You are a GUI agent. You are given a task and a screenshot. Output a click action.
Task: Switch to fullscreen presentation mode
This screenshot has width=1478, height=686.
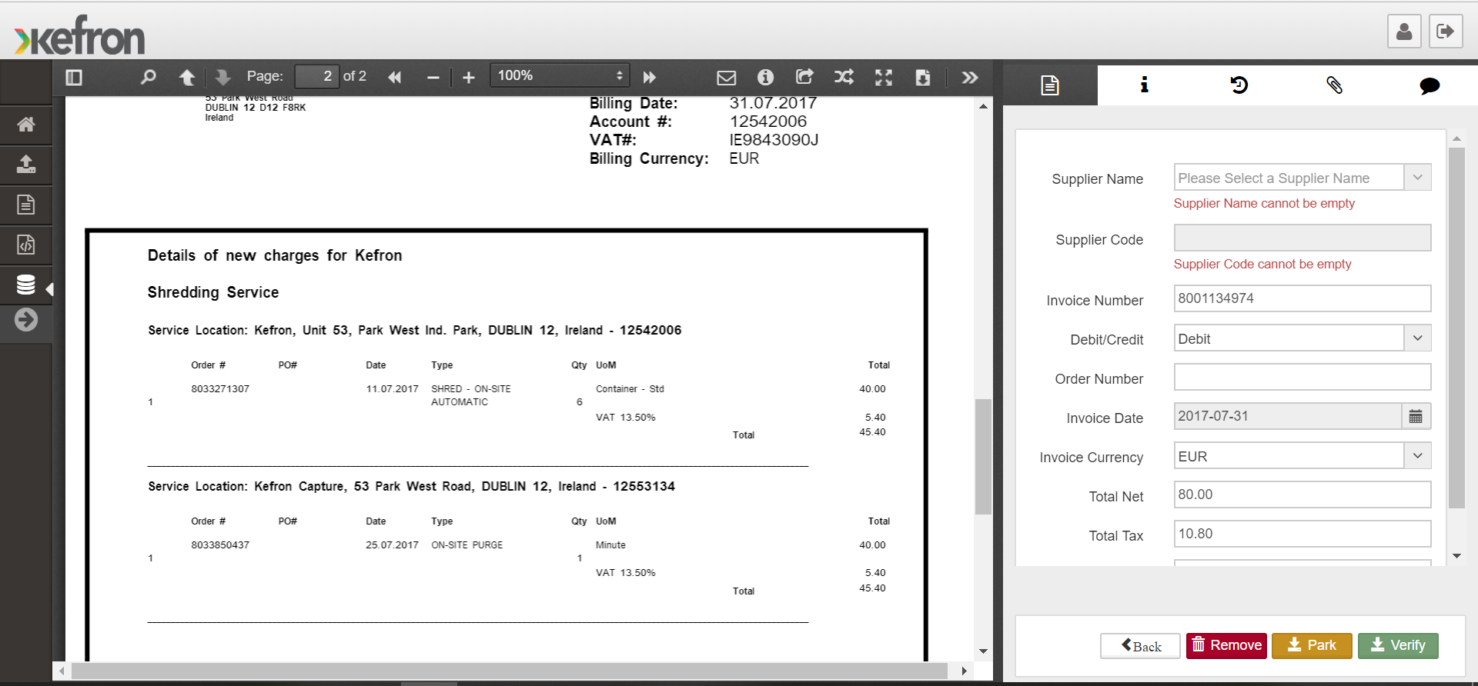point(884,77)
